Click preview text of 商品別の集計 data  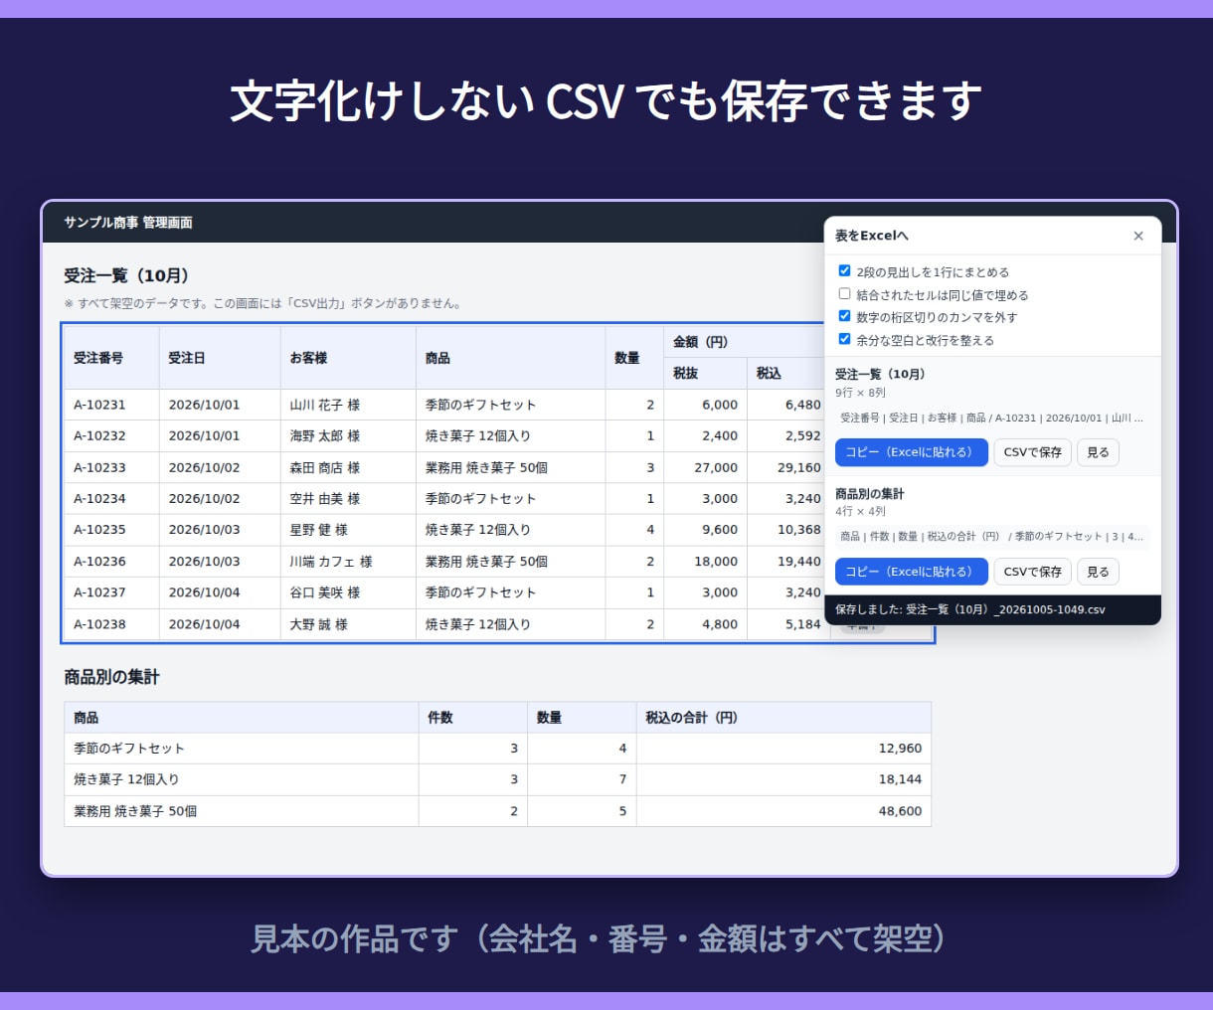991,537
